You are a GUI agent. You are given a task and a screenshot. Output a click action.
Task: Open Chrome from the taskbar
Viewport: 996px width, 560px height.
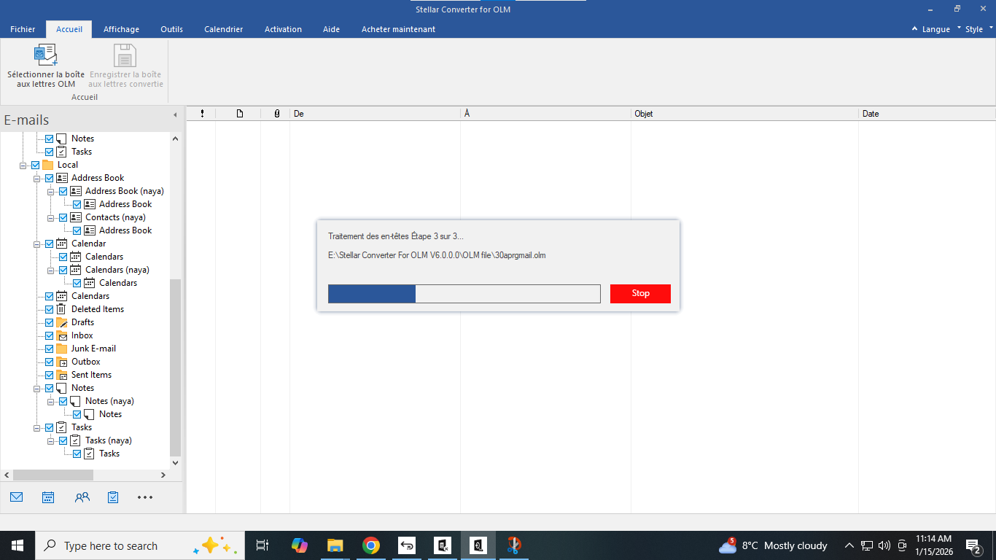click(371, 545)
